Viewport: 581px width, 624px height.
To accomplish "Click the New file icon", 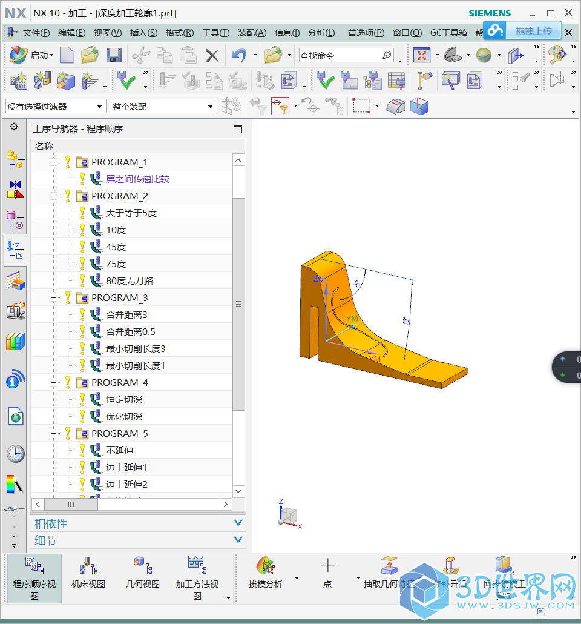I will (67, 55).
